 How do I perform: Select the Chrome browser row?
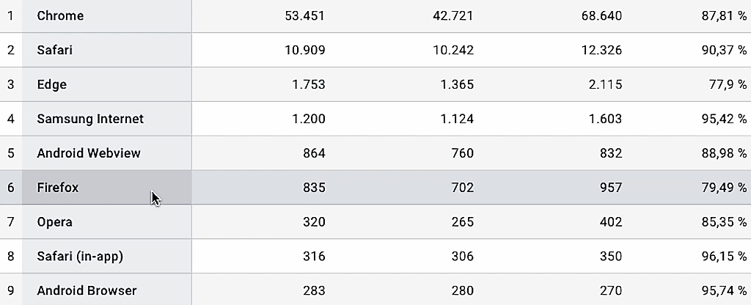(x=375, y=16)
